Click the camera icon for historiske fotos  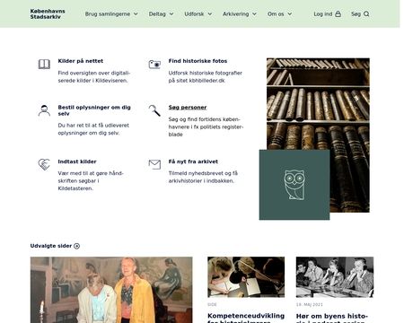(x=154, y=64)
